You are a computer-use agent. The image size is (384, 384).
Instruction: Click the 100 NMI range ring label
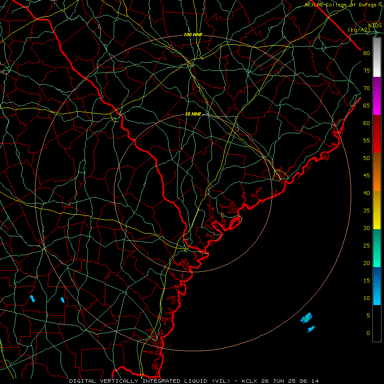tap(193, 35)
